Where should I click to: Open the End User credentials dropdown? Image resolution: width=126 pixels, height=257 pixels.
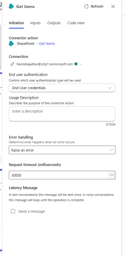[x=62, y=88]
